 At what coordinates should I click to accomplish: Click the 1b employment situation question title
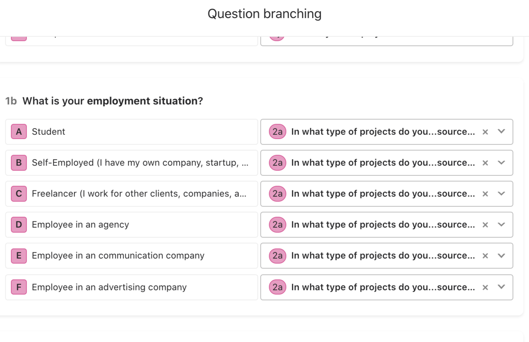click(x=112, y=101)
